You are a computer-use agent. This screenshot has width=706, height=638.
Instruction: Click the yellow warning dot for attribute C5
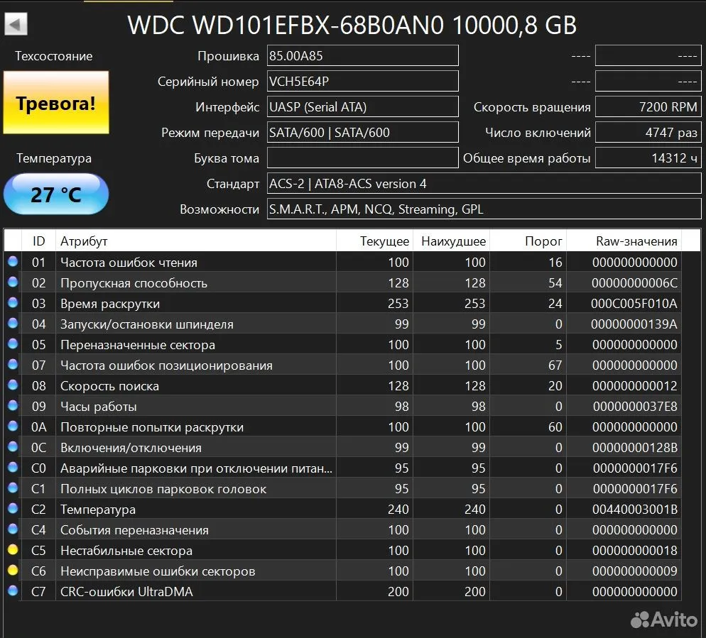click(x=13, y=549)
